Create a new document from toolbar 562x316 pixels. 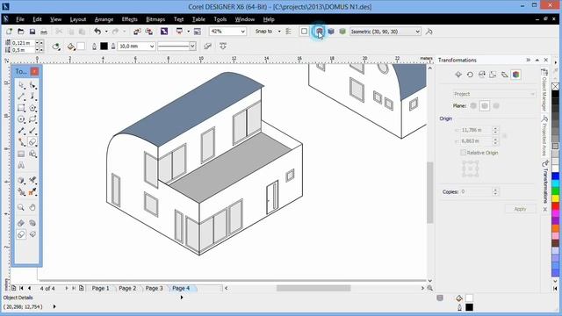tap(10, 32)
